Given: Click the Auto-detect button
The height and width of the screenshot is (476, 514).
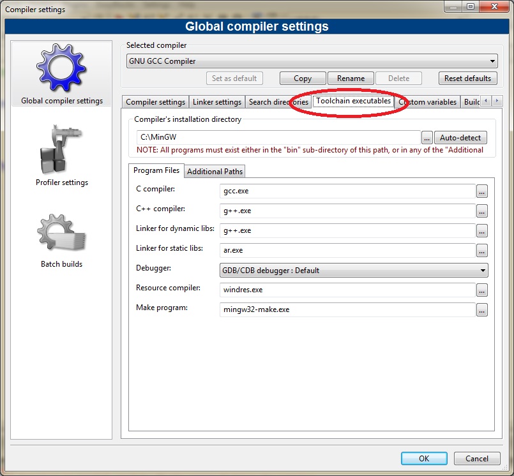Looking at the screenshot, I should tap(460, 138).
